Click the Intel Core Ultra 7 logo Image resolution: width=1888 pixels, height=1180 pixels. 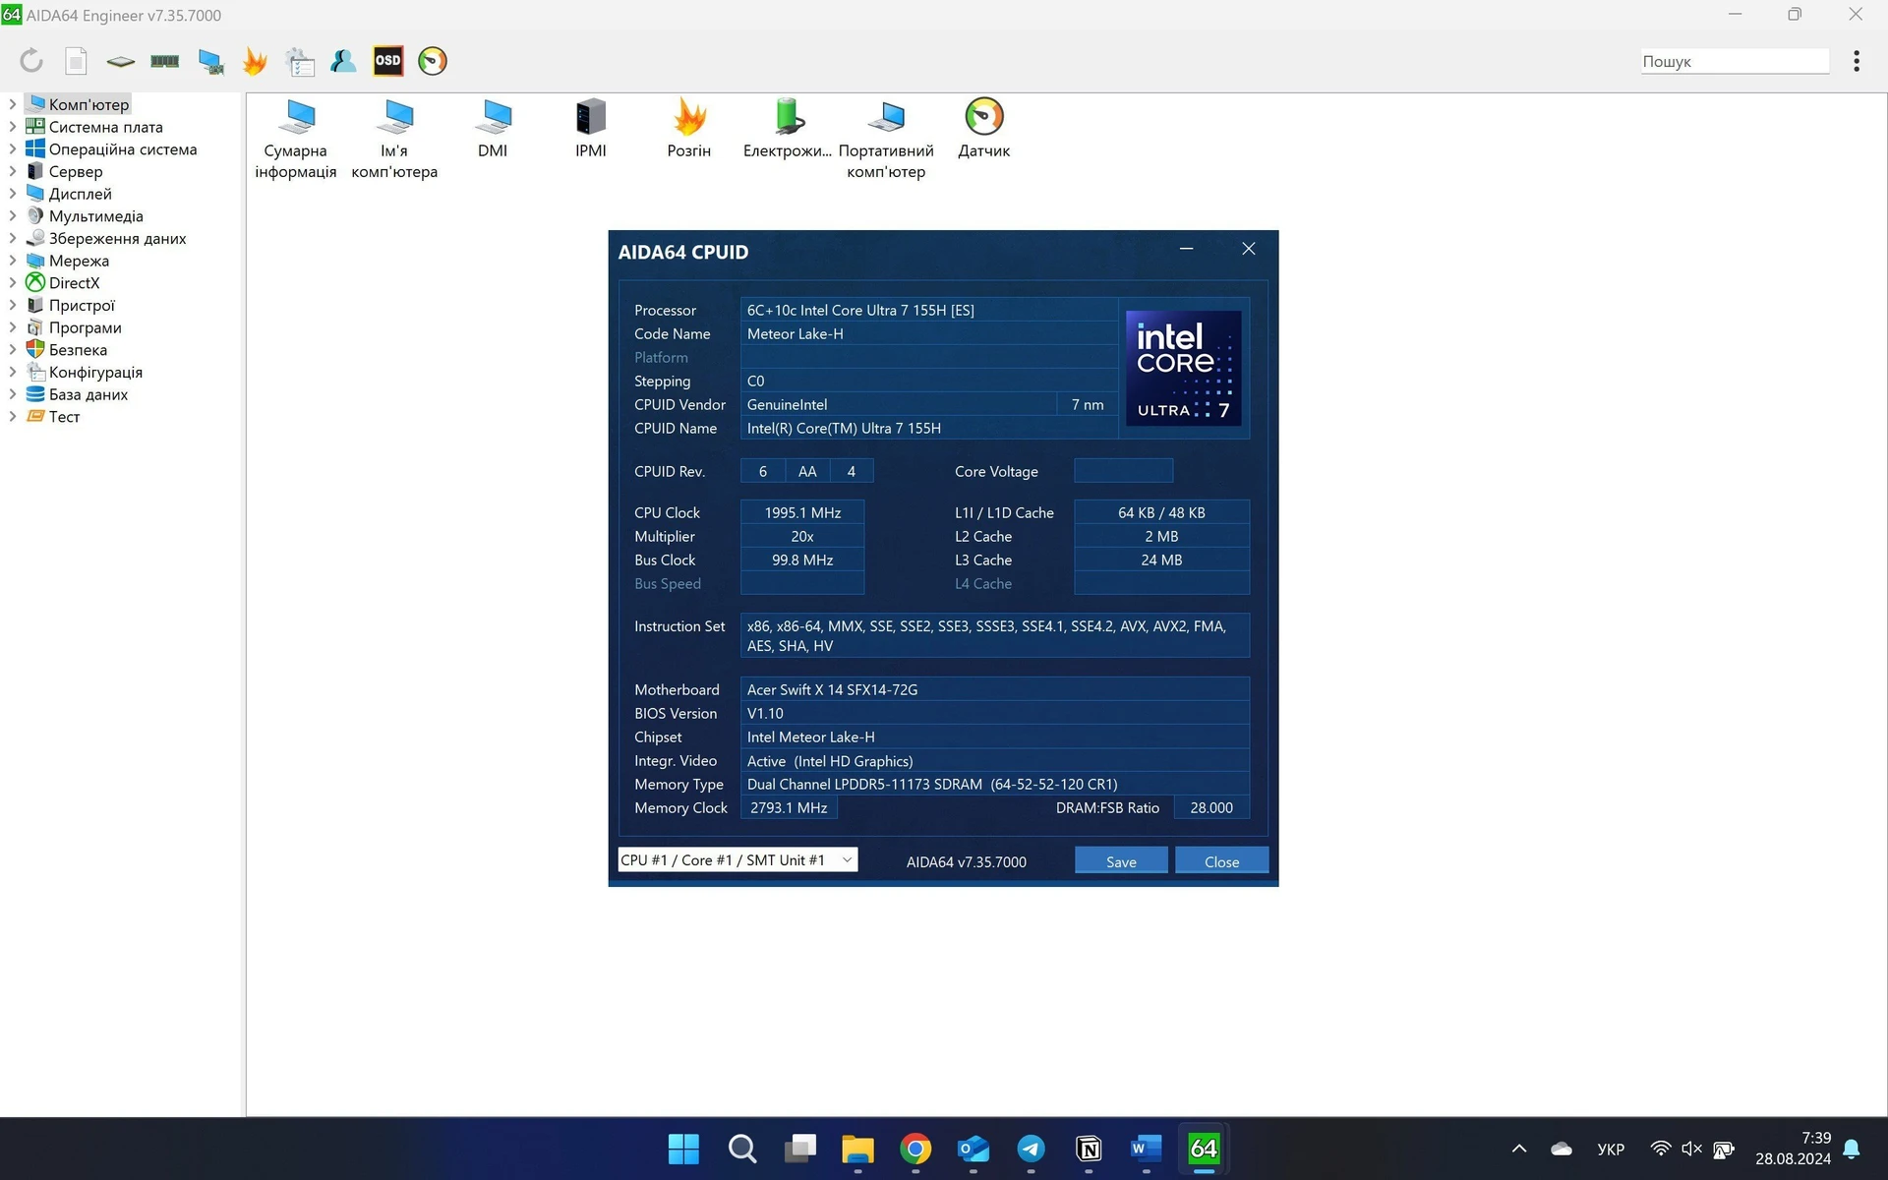(1183, 368)
